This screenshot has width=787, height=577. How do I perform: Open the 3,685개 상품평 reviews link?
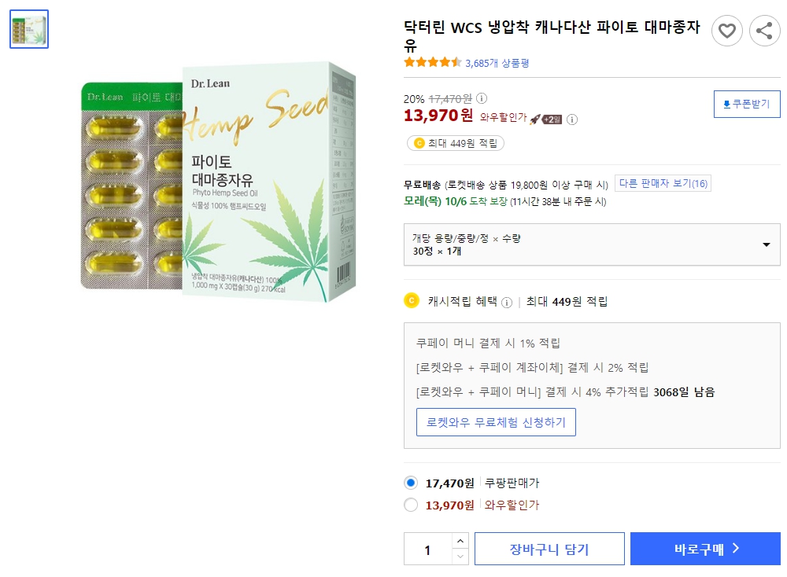pyautogui.click(x=497, y=64)
